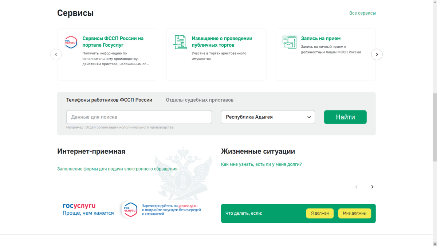The height and width of the screenshot is (246, 437).
Task: Click the page vertical scrollbar thumb
Action: click(434, 127)
